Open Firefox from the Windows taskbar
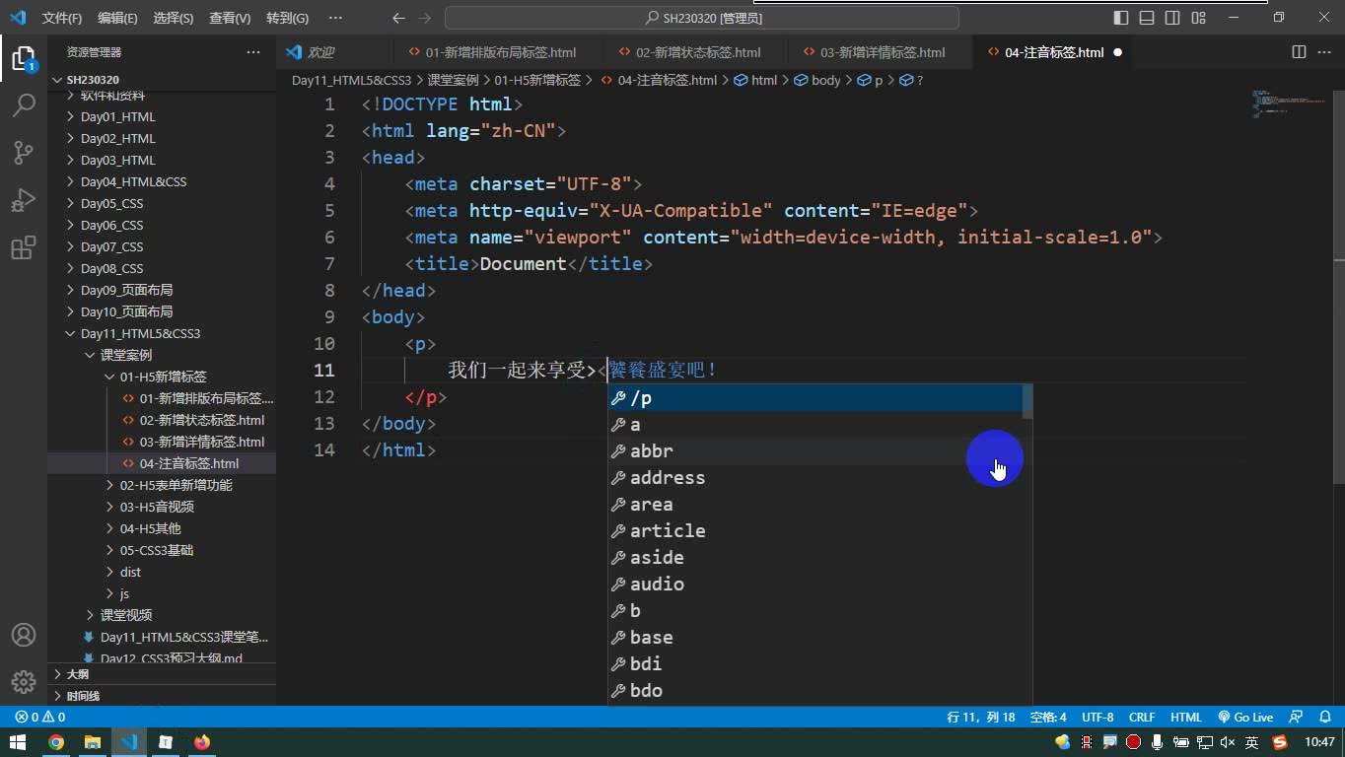 tap(202, 742)
